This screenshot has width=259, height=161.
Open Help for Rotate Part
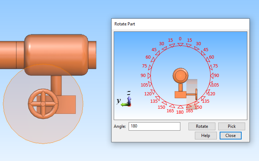coord(205,136)
